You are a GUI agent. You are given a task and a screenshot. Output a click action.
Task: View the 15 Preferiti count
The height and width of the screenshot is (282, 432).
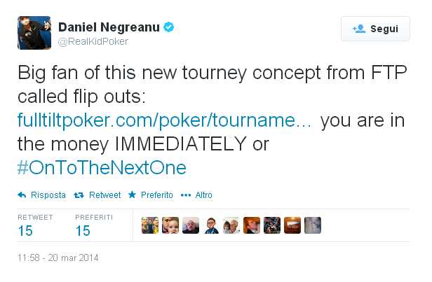[83, 231]
